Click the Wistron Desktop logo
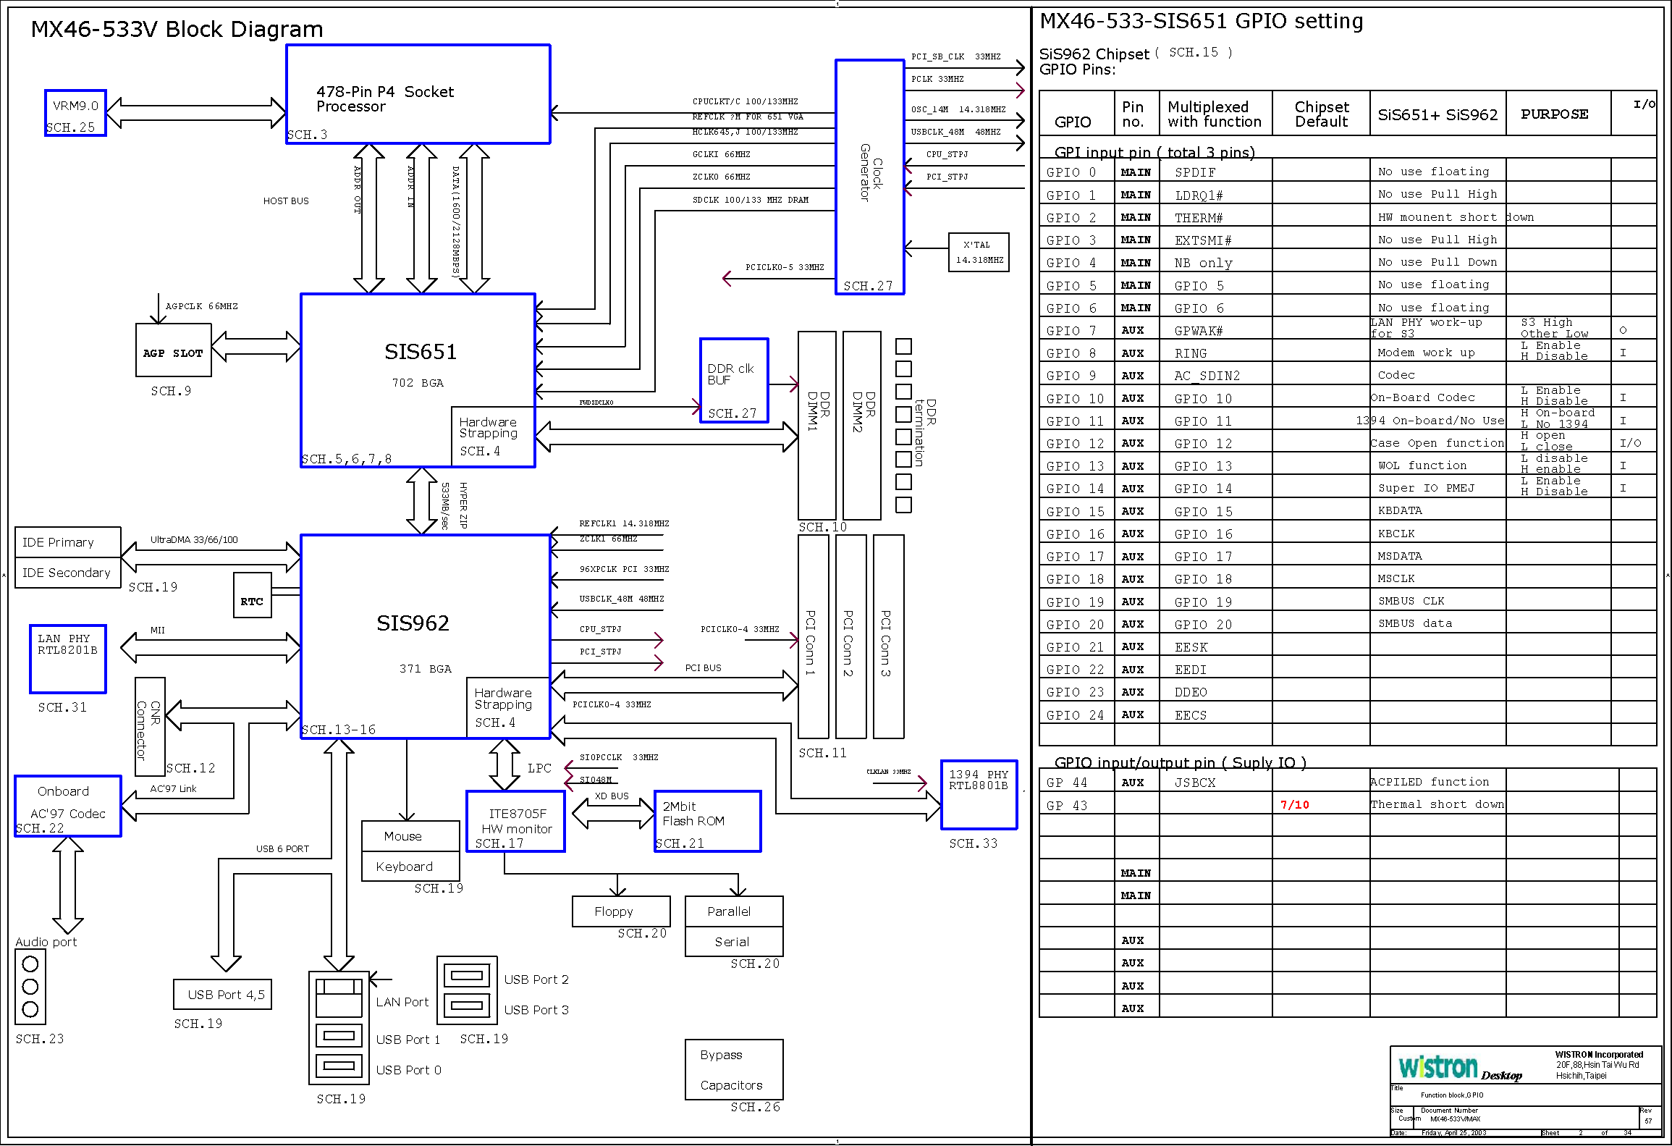Viewport: 1672px width, 1146px height. 1459,1068
